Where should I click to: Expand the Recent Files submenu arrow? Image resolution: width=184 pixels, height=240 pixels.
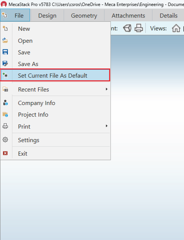(x=107, y=89)
